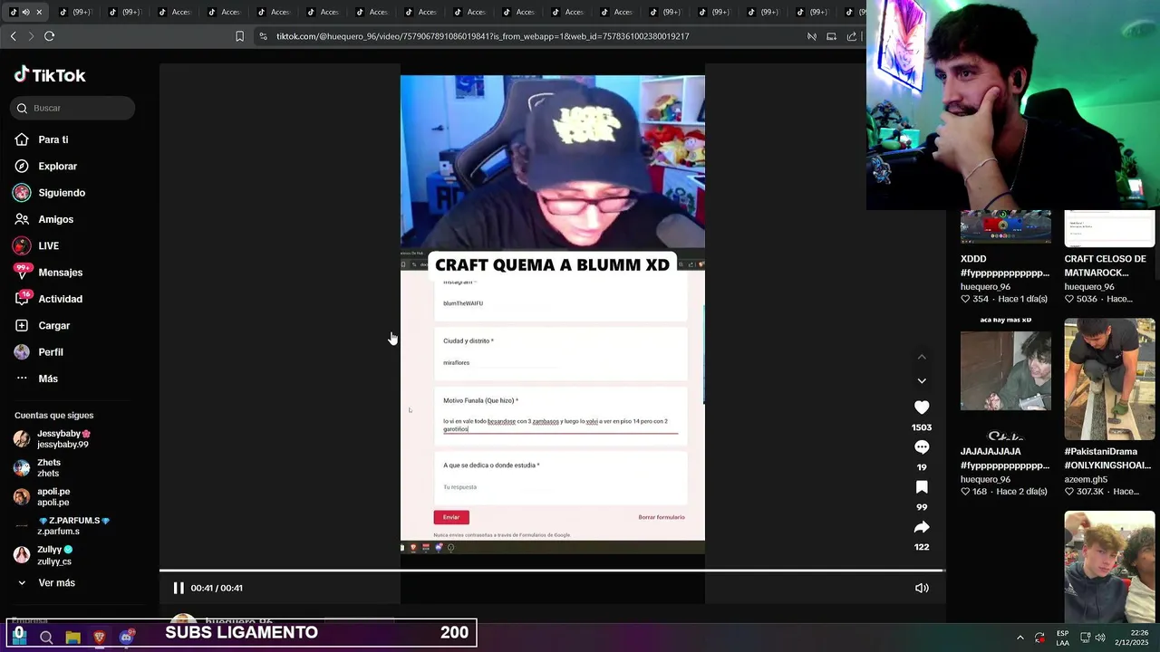Open File Explorer from taskbar
1160x652 pixels.
click(x=72, y=638)
